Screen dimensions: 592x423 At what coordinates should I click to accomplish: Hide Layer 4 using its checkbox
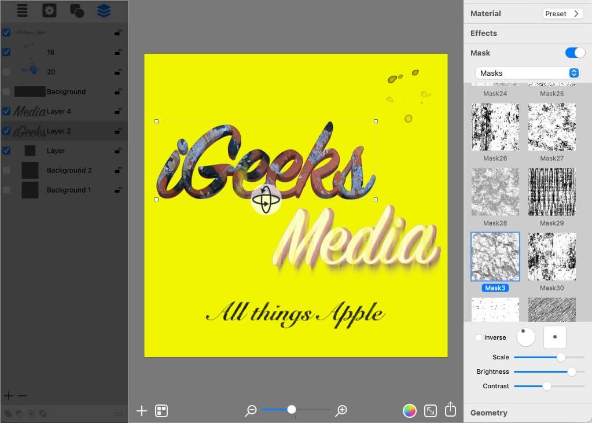pyautogui.click(x=6, y=111)
